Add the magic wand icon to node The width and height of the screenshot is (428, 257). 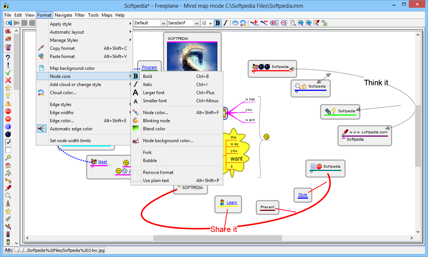[x=8, y=157]
